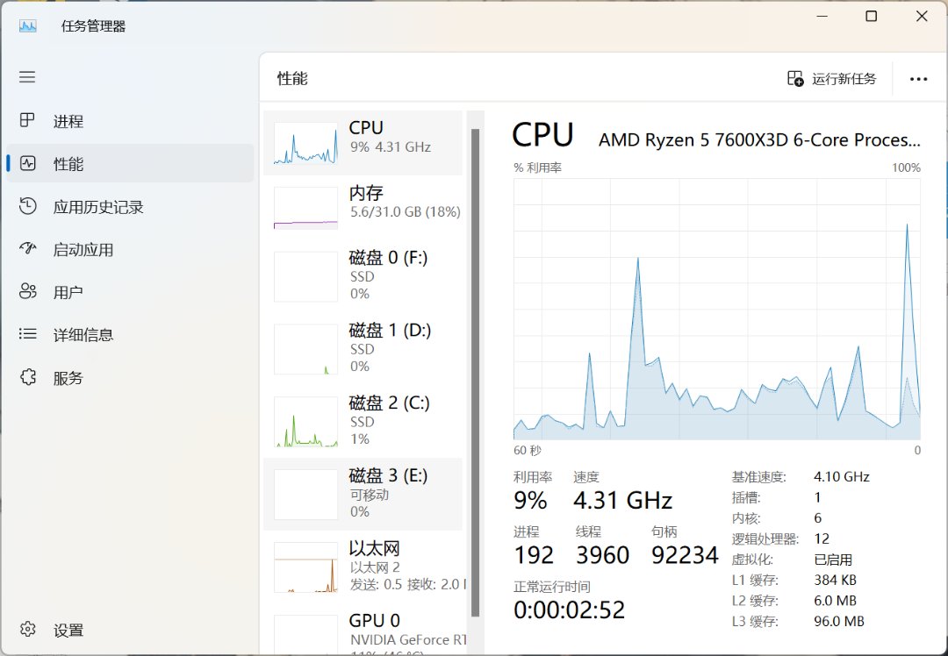Select 磁盘 2 (C:) graph thumbnail
Image resolution: width=948 pixels, height=656 pixels.
pyautogui.click(x=305, y=422)
